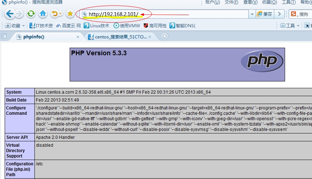Image resolution: width=312 pixels, height=179 pixels.
Task: Click the /etc value cell
Action: [x=39, y=164]
